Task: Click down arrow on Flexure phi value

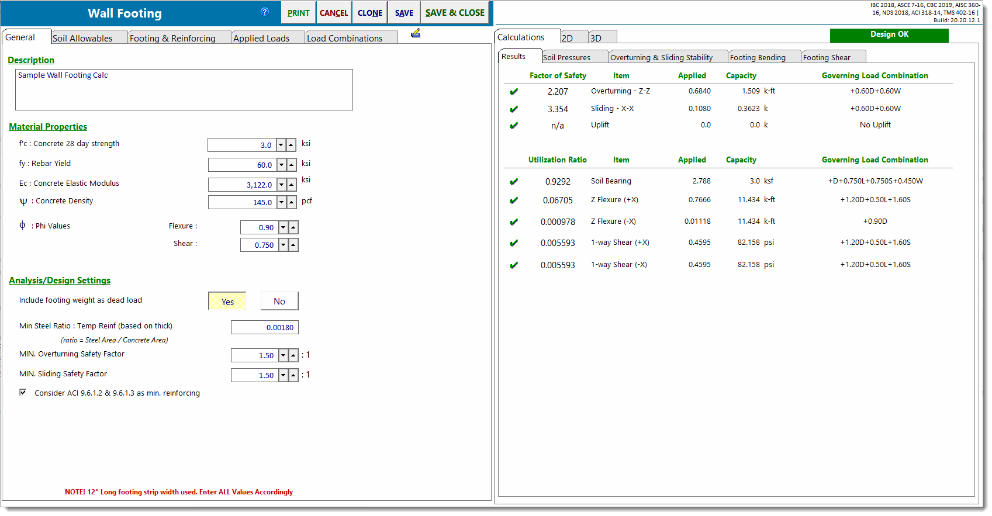Action: point(284,227)
